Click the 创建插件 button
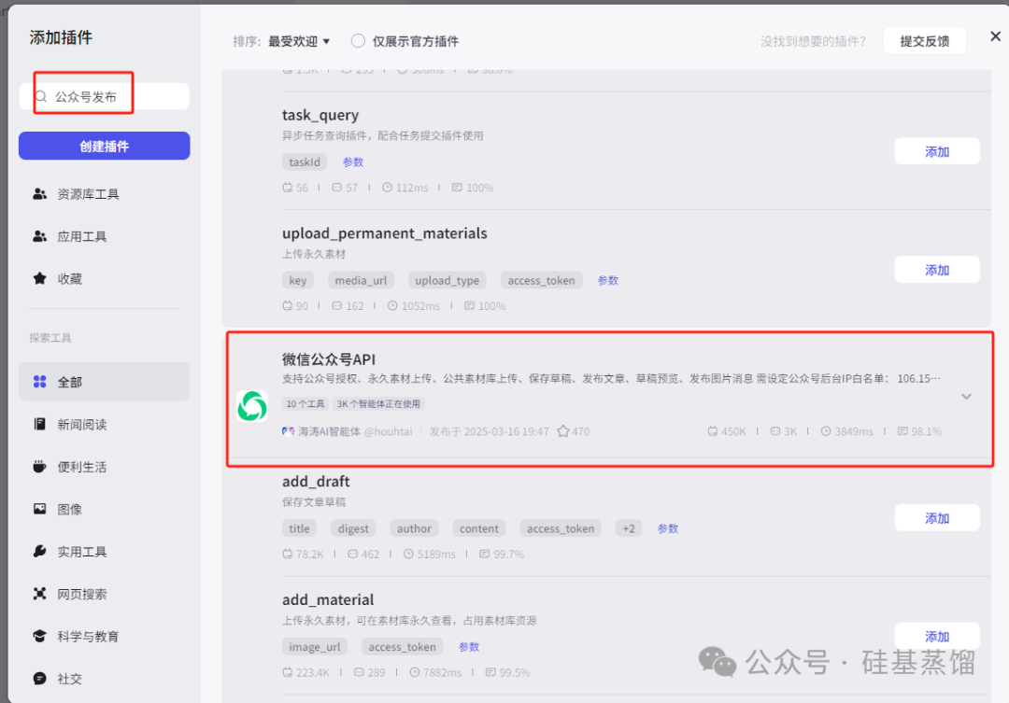 click(105, 146)
